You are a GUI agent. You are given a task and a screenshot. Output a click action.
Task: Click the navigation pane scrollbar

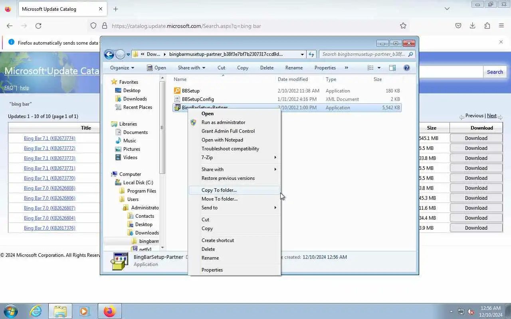(162, 128)
